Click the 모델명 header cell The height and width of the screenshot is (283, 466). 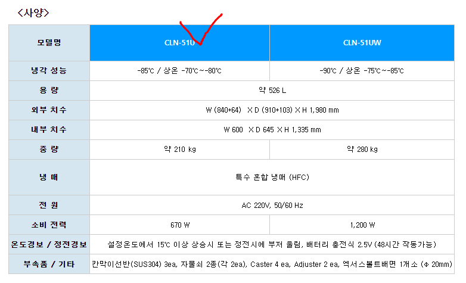[49, 43]
